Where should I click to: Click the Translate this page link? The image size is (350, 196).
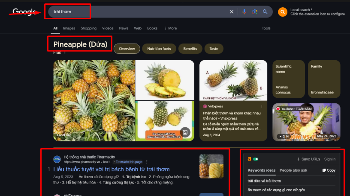click(x=129, y=162)
